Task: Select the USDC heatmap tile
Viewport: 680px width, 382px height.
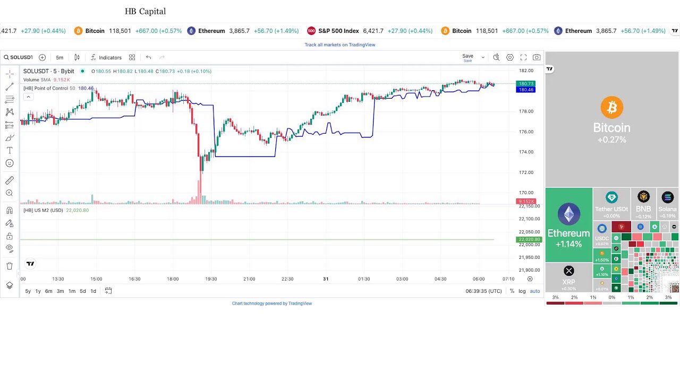Action: 602,234
